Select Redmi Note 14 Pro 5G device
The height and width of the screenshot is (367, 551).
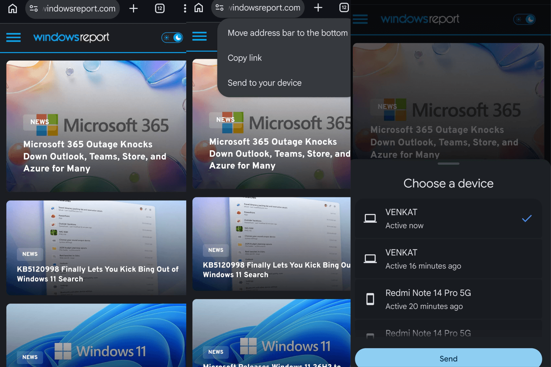(449, 299)
